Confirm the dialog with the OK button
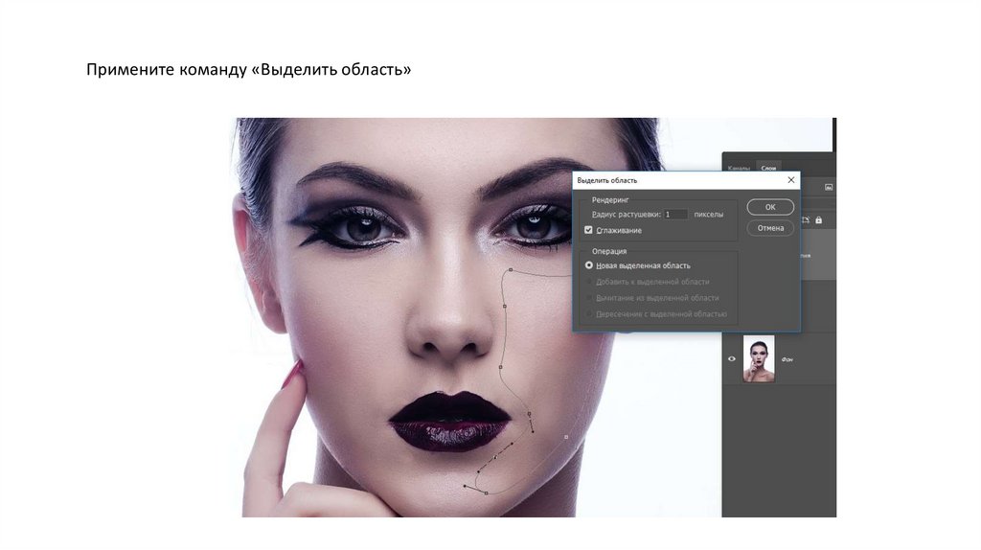The image size is (981, 550). (x=770, y=207)
